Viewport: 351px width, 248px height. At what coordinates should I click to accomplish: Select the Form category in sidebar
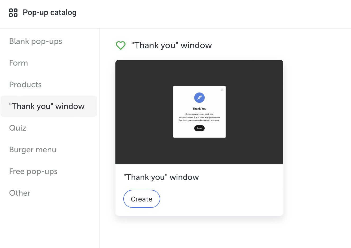(19, 63)
